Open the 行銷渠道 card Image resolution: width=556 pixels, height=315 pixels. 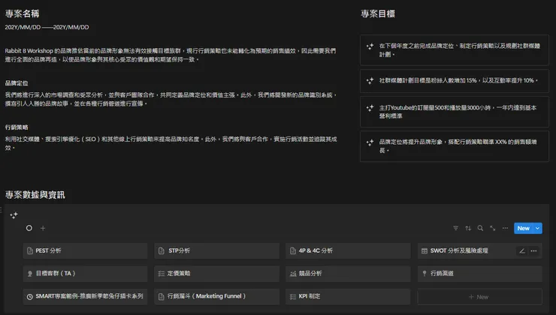[480, 274]
